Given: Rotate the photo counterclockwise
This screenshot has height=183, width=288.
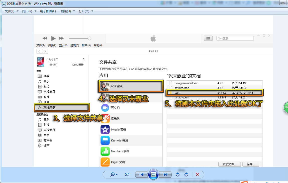Looking at the screenshot, I should pos(178,174).
